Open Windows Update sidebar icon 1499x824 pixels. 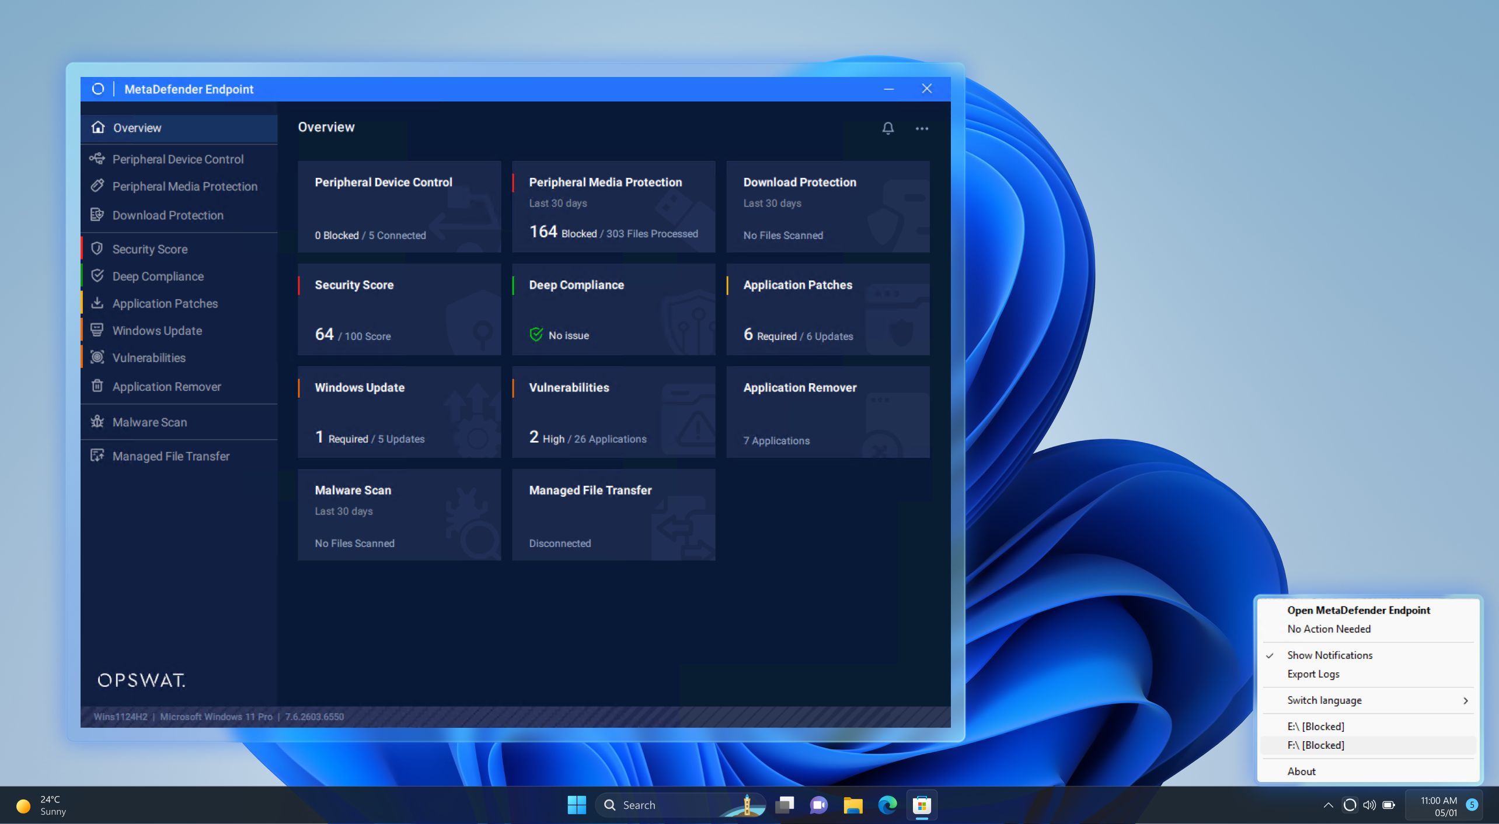[97, 330]
